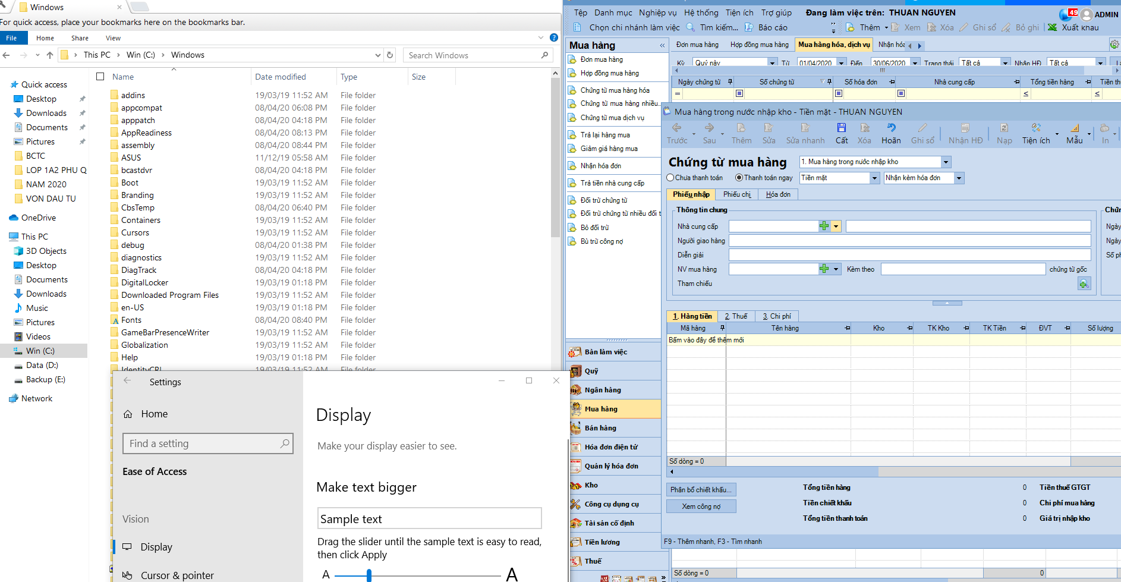Select the Chưa thanh toán radio button
The image size is (1121, 582).
coord(670,178)
